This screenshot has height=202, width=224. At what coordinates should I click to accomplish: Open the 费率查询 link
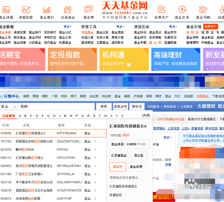[x=169, y=107]
